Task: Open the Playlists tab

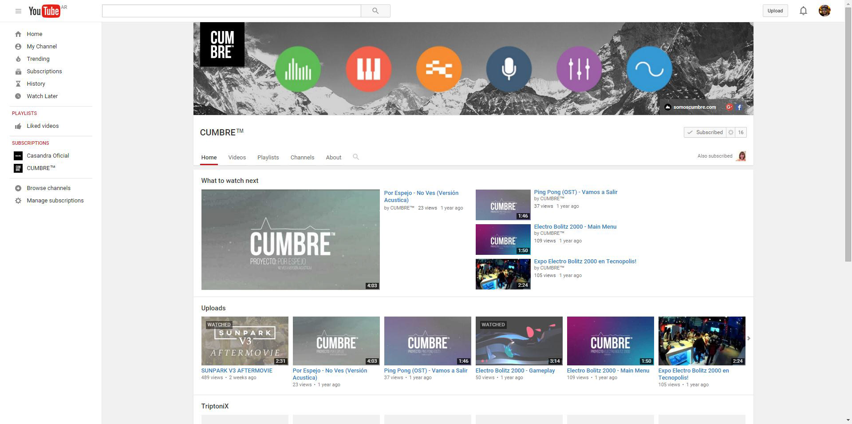Action: tap(268, 158)
